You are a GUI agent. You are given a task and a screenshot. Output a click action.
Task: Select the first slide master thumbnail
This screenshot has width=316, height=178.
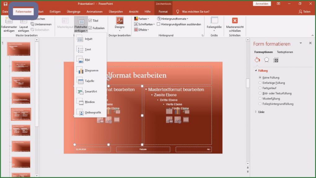tap(19, 49)
